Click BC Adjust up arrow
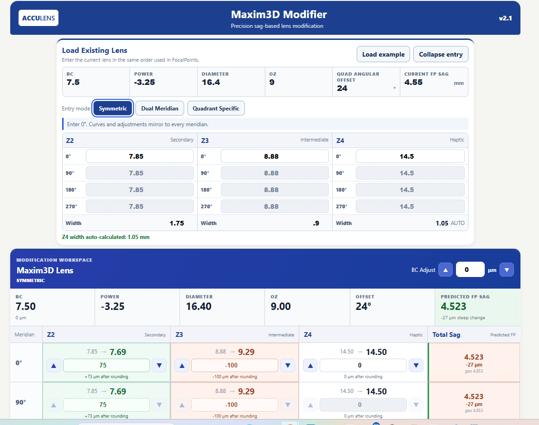 click(445, 270)
